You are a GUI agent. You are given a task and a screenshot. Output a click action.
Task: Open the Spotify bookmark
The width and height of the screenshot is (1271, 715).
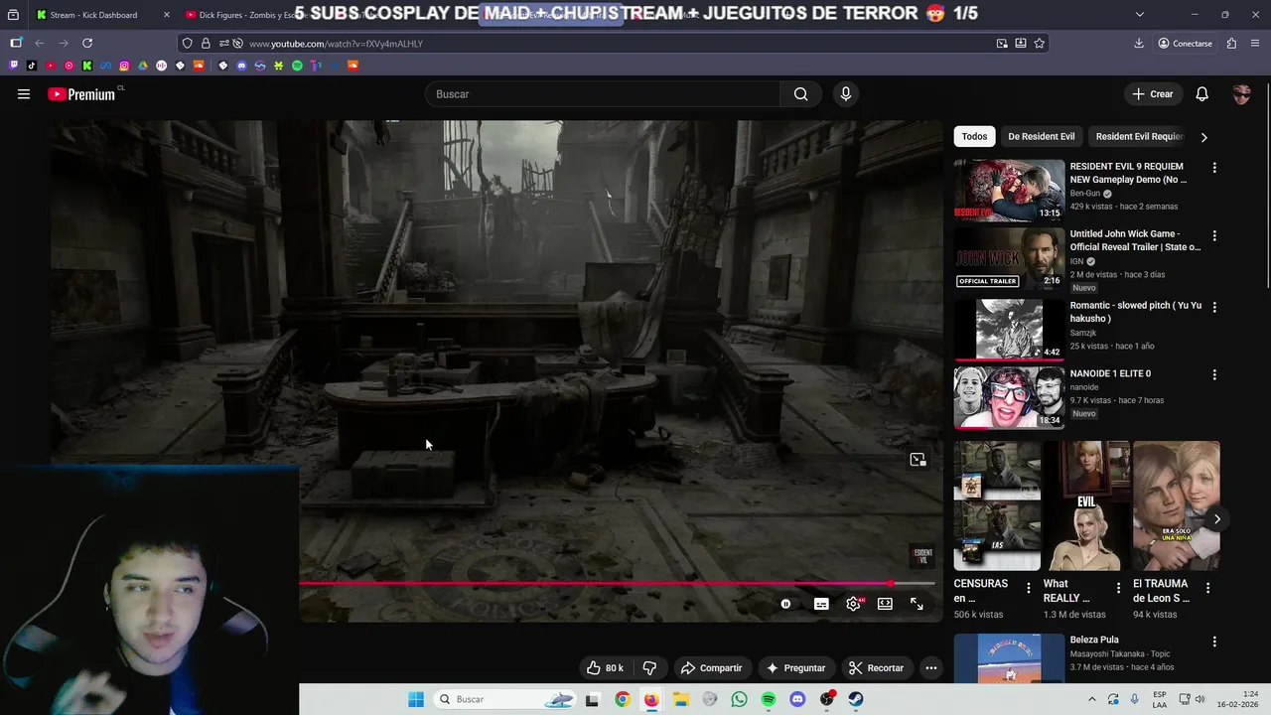297,66
